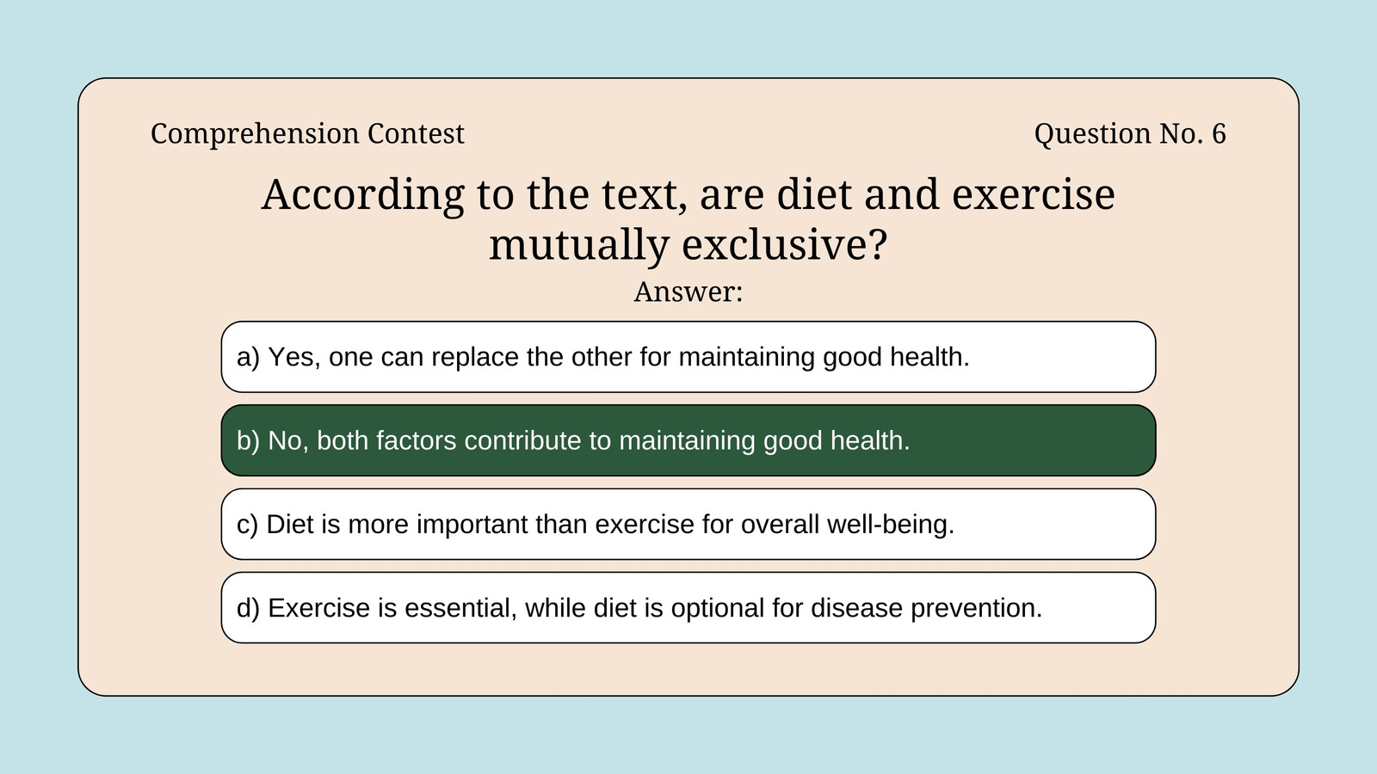Click the Comprehension Contest heading
1377x774 pixels.
point(307,134)
